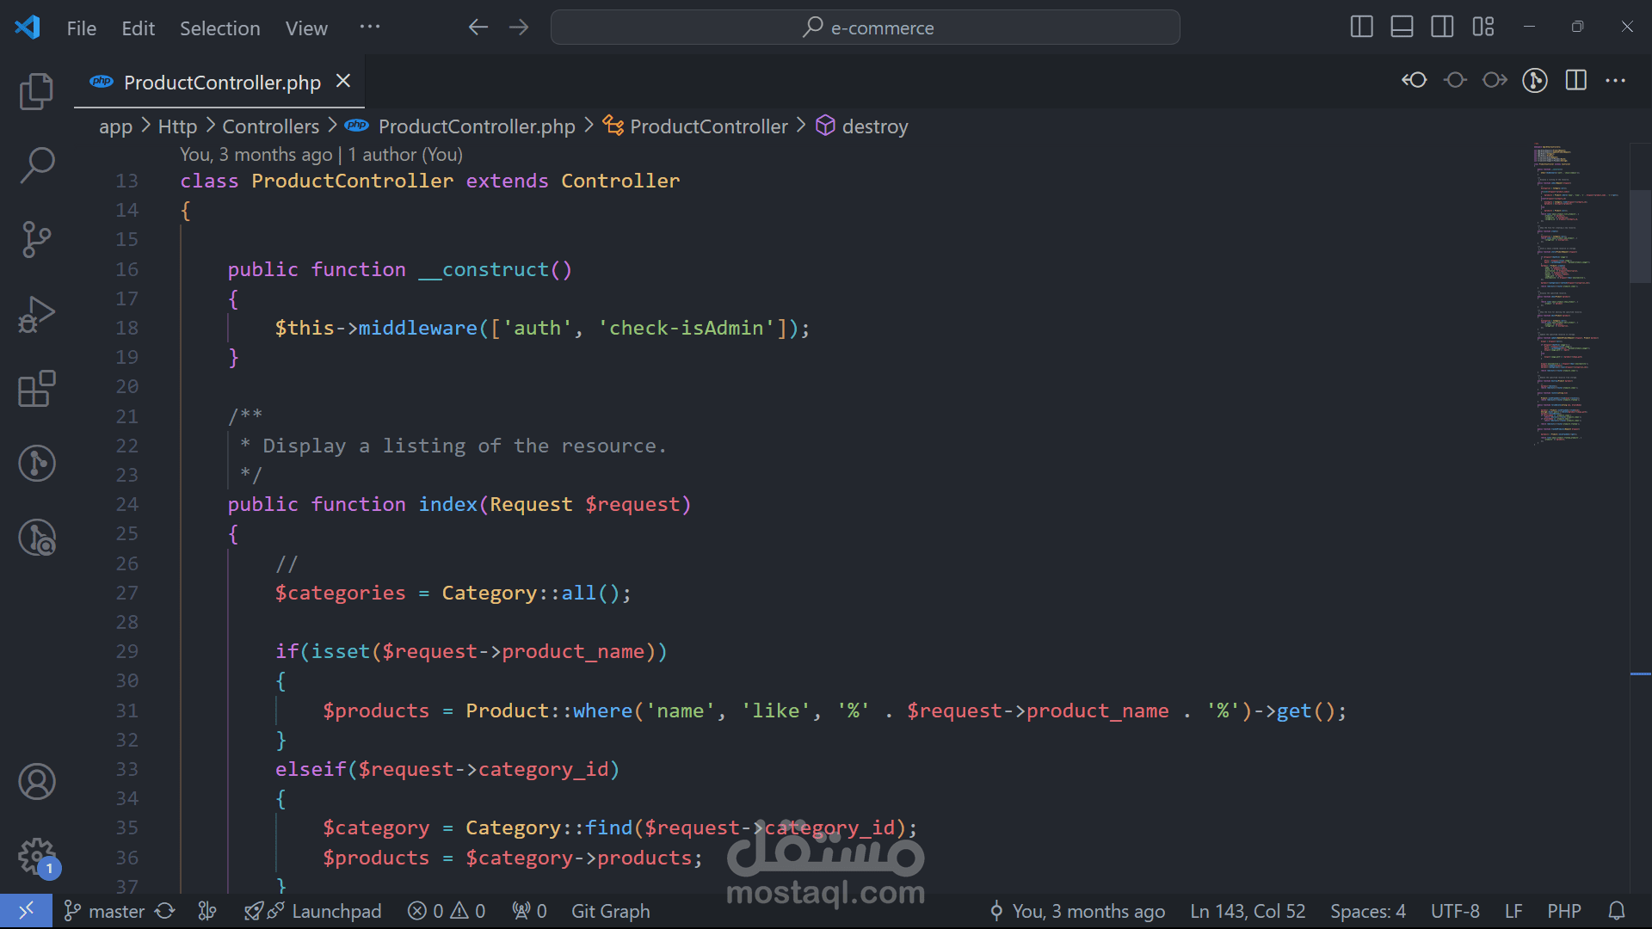Open the Selection menu
Image resolution: width=1652 pixels, height=929 pixels.
pyautogui.click(x=219, y=28)
